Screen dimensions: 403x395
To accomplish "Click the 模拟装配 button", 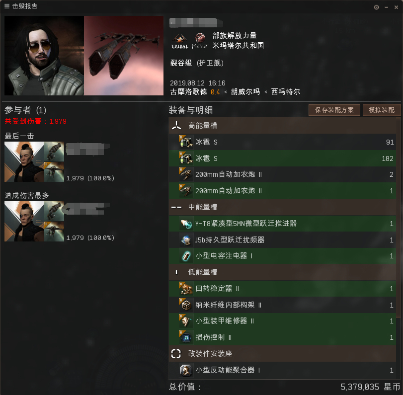I will tap(382, 110).
